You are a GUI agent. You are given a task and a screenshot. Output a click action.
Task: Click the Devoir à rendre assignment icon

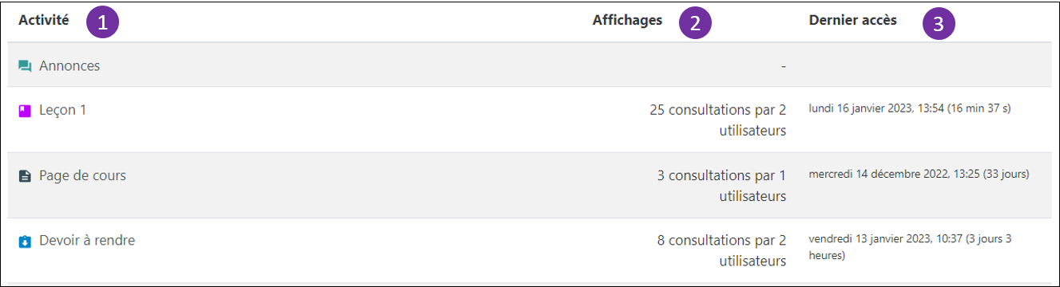point(25,241)
